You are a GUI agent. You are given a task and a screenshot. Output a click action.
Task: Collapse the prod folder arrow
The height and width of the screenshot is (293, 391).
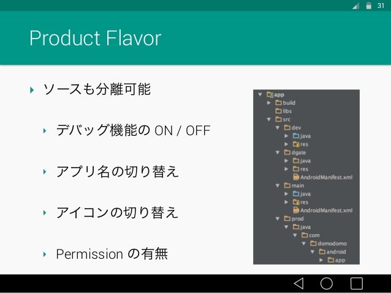pyautogui.click(x=278, y=219)
